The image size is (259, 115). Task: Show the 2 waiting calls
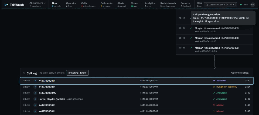pyautogui.click(x=77, y=73)
